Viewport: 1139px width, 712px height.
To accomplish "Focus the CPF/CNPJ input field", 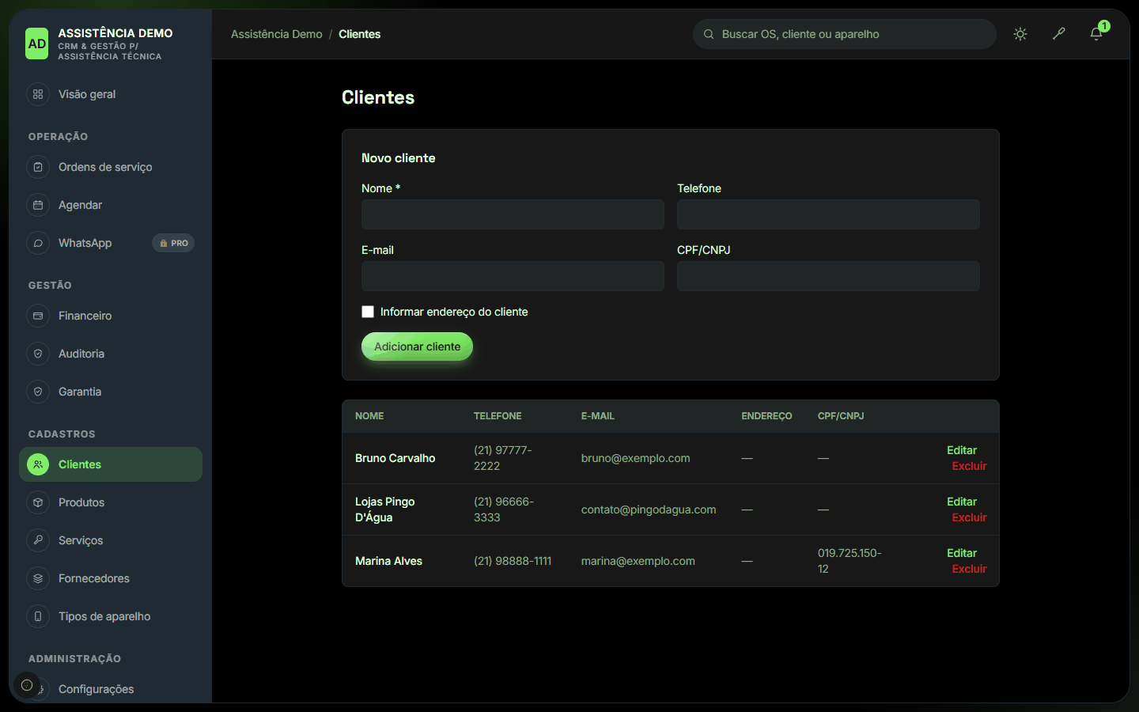I will (828, 276).
